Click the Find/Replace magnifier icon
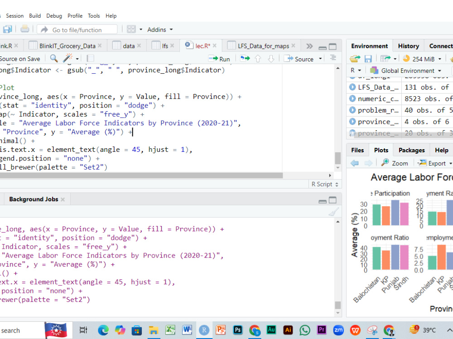 pyautogui.click(x=54, y=58)
